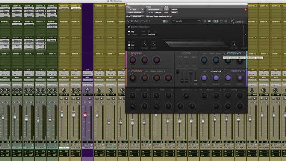Click the transform effect selector knob

coord(186,96)
